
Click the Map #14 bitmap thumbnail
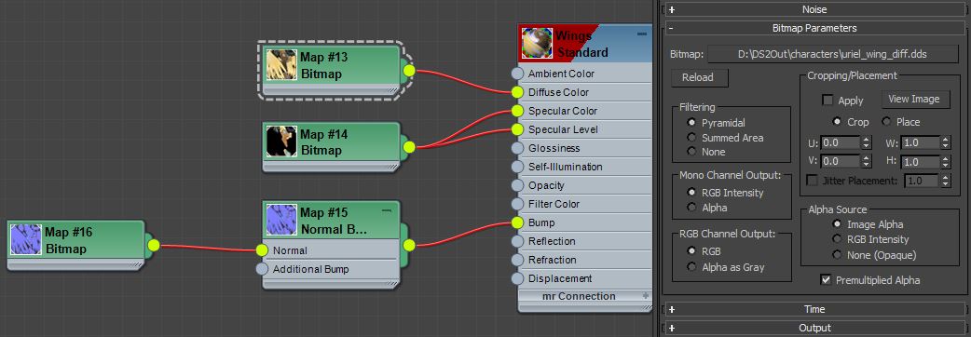click(281, 142)
